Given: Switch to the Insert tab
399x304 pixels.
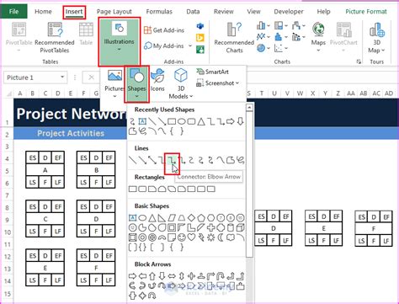Looking at the screenshot, I should [x=74, y=12].
